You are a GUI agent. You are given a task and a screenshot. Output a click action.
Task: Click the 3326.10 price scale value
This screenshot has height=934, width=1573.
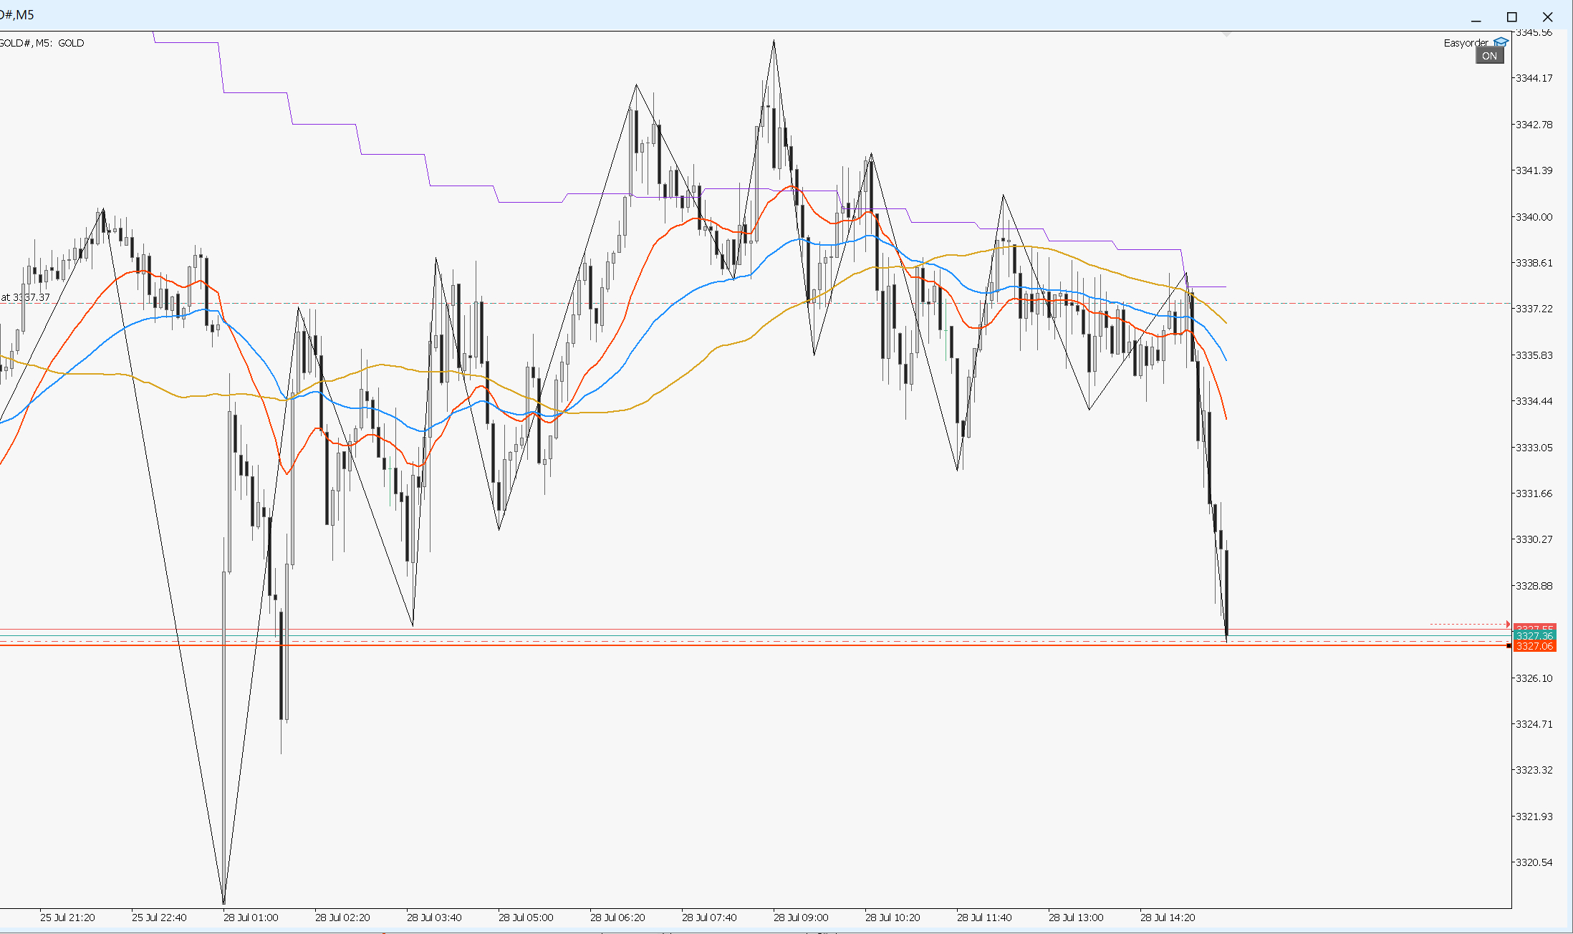pos(1534,678)
